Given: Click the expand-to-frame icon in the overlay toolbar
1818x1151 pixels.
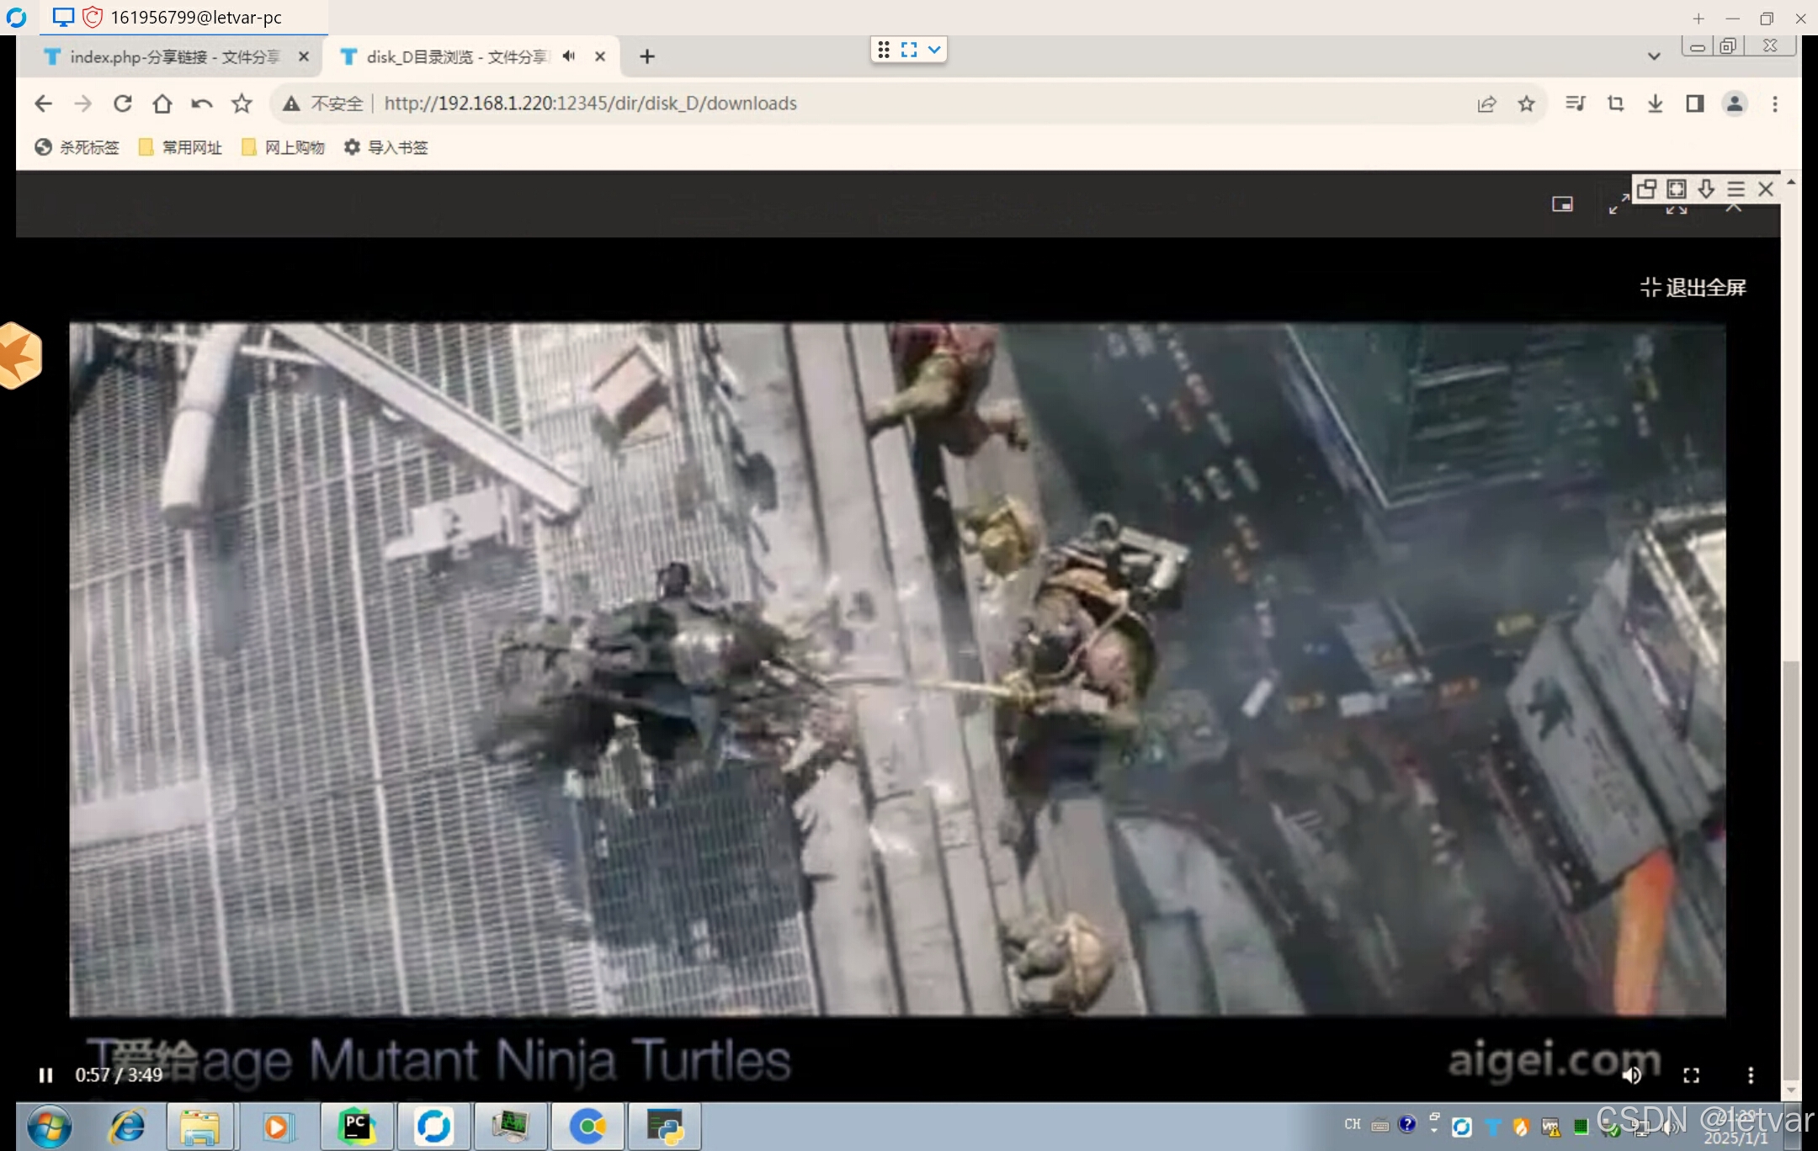Looking at the screenshot, I should click(1677, 188).
